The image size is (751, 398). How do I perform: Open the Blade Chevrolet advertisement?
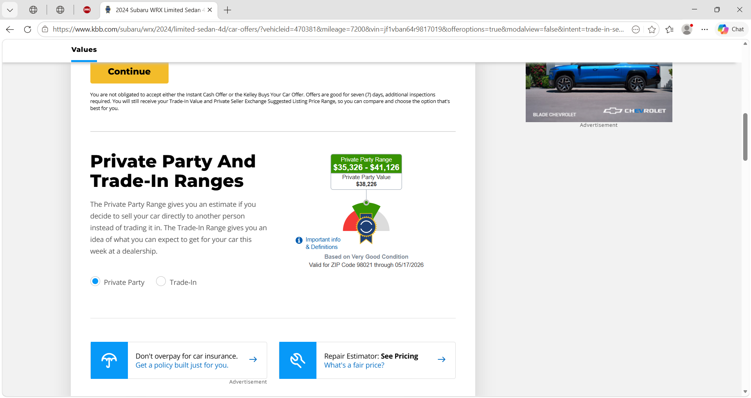pos(599,92)
